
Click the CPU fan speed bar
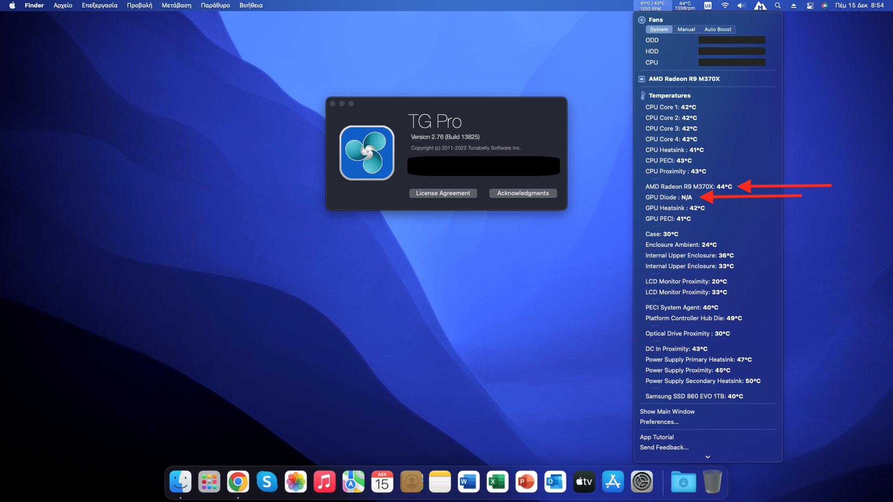click(x=732, y=62)
